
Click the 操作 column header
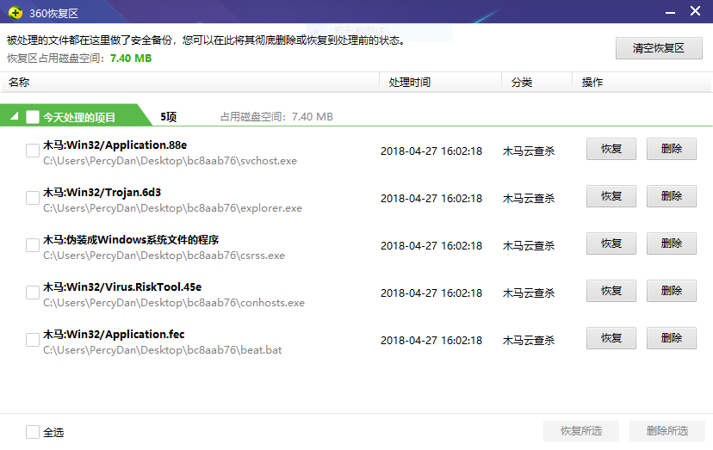click(642, 83)
